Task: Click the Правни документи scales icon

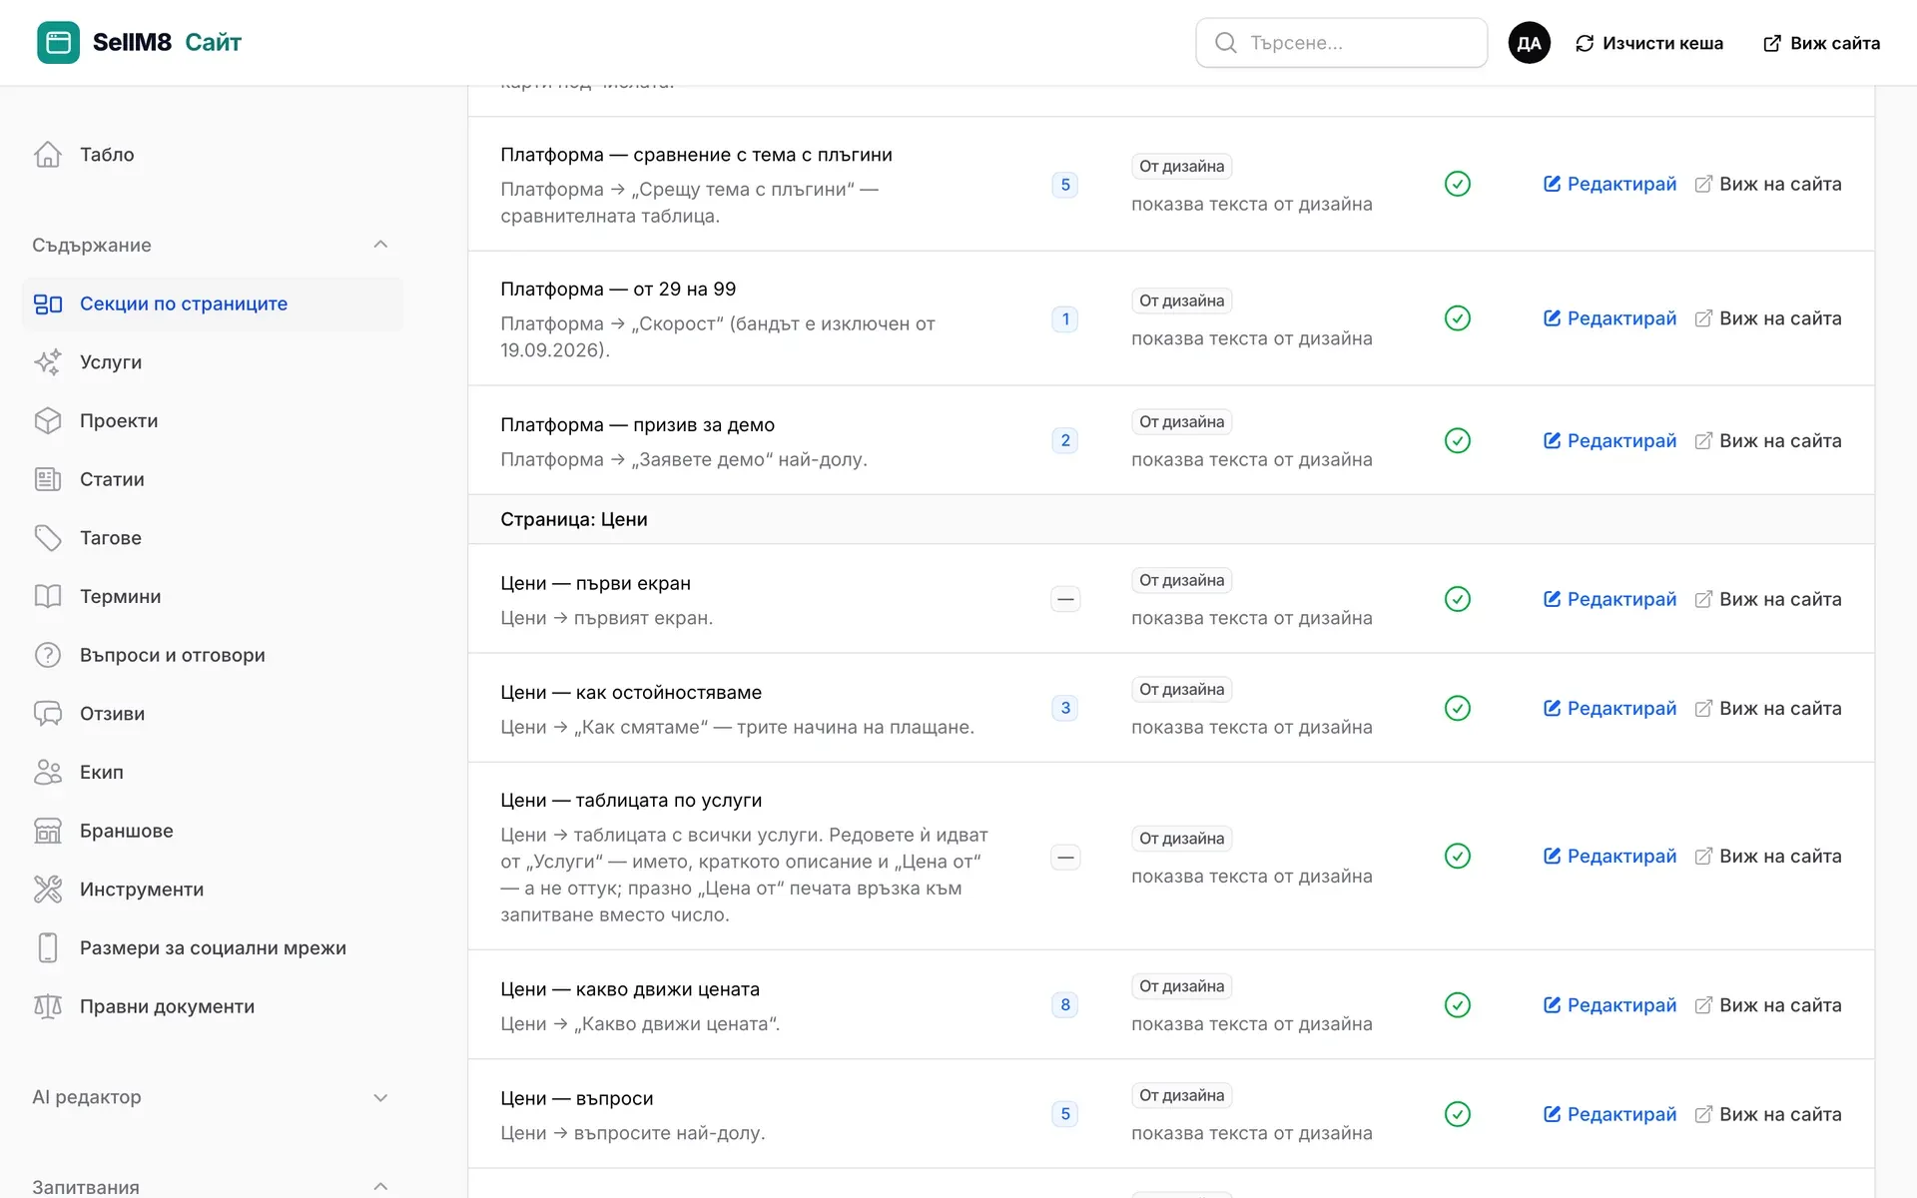Action: pyautogui.click(x=48, y=1006)
